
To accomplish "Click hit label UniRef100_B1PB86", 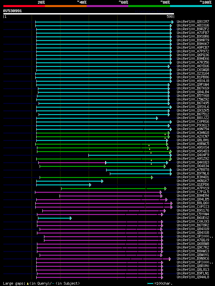I will coord(193,77).
